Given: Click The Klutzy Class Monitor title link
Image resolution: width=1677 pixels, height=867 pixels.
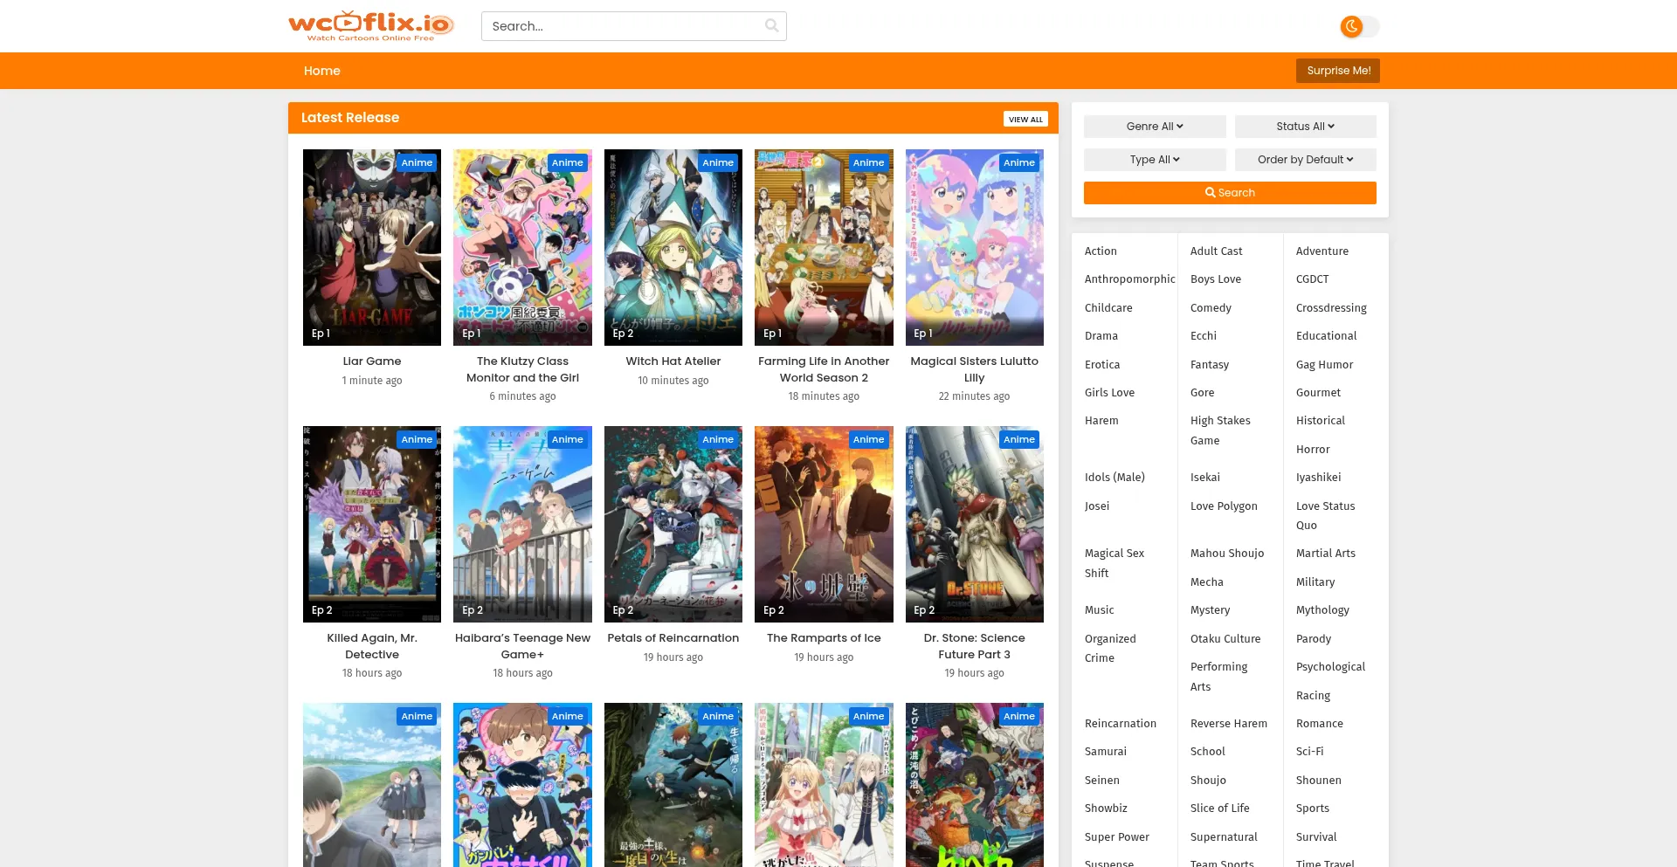Looking at the screenshot, I should click(522, 369).
